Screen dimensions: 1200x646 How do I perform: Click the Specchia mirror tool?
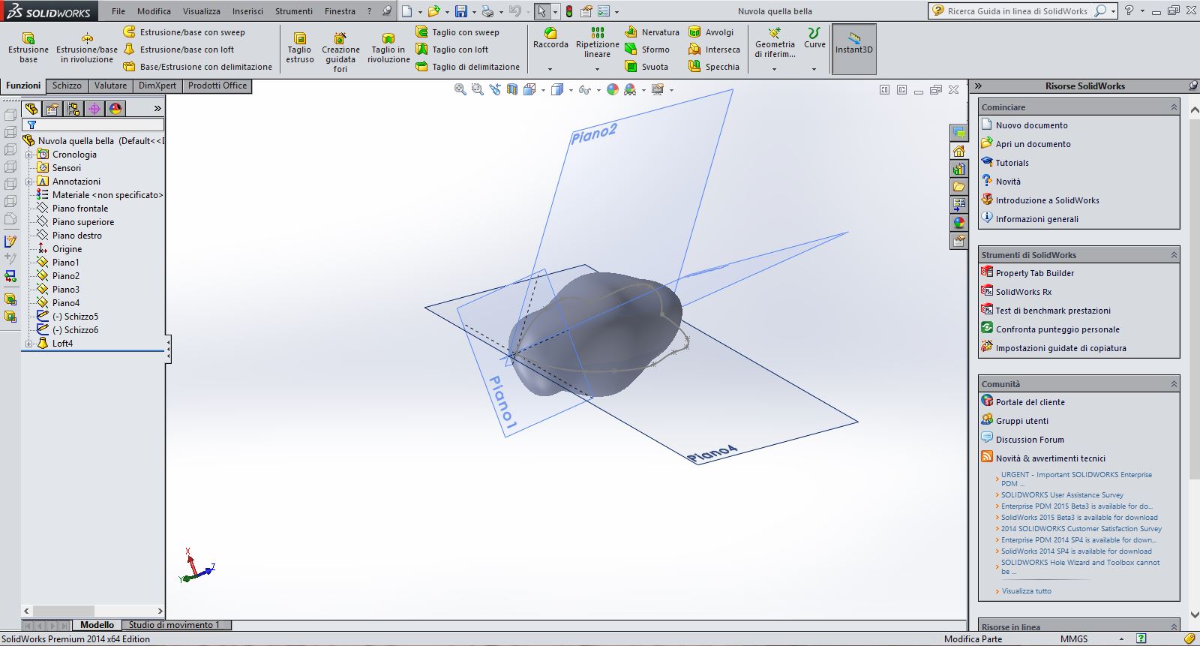tap(714, 67)
